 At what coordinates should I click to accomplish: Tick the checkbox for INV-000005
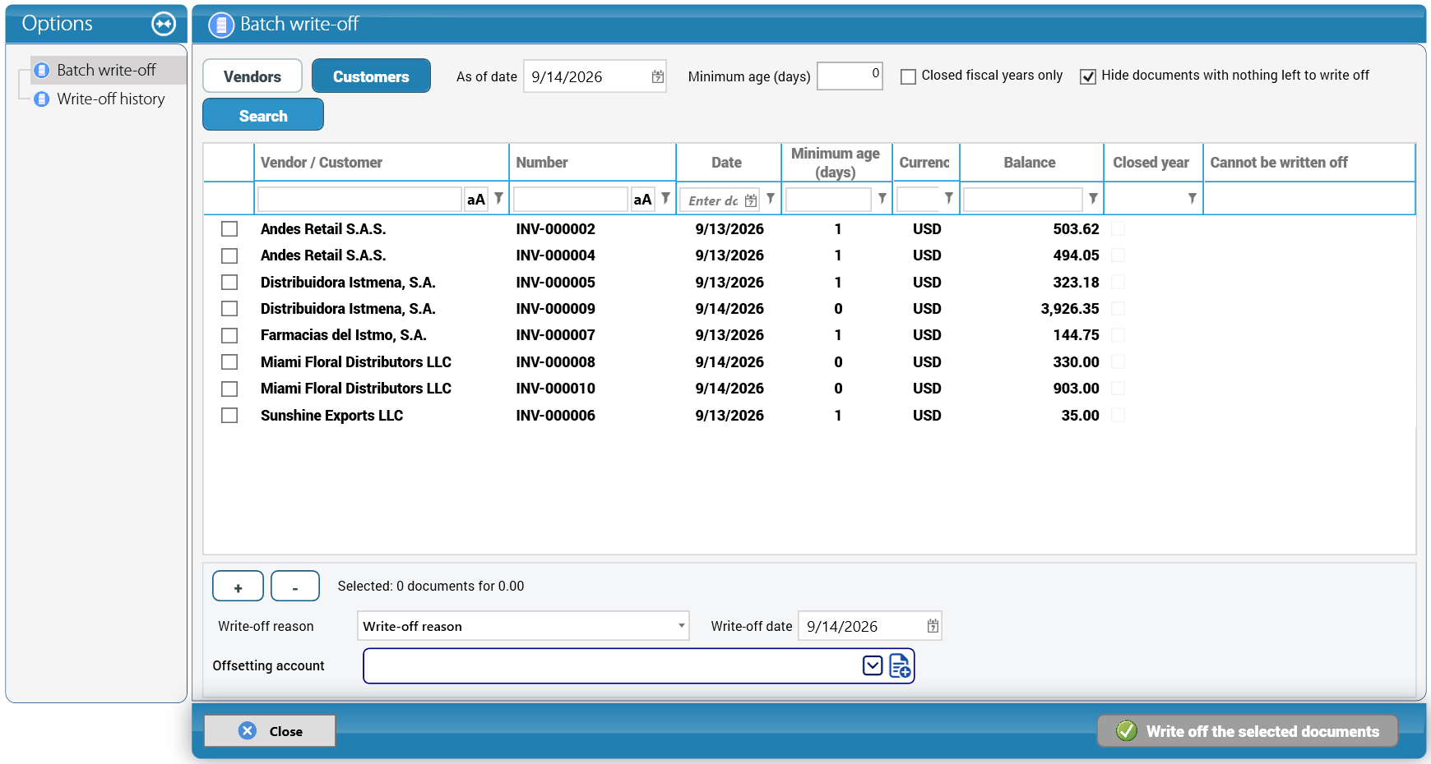tap(229, 283)
